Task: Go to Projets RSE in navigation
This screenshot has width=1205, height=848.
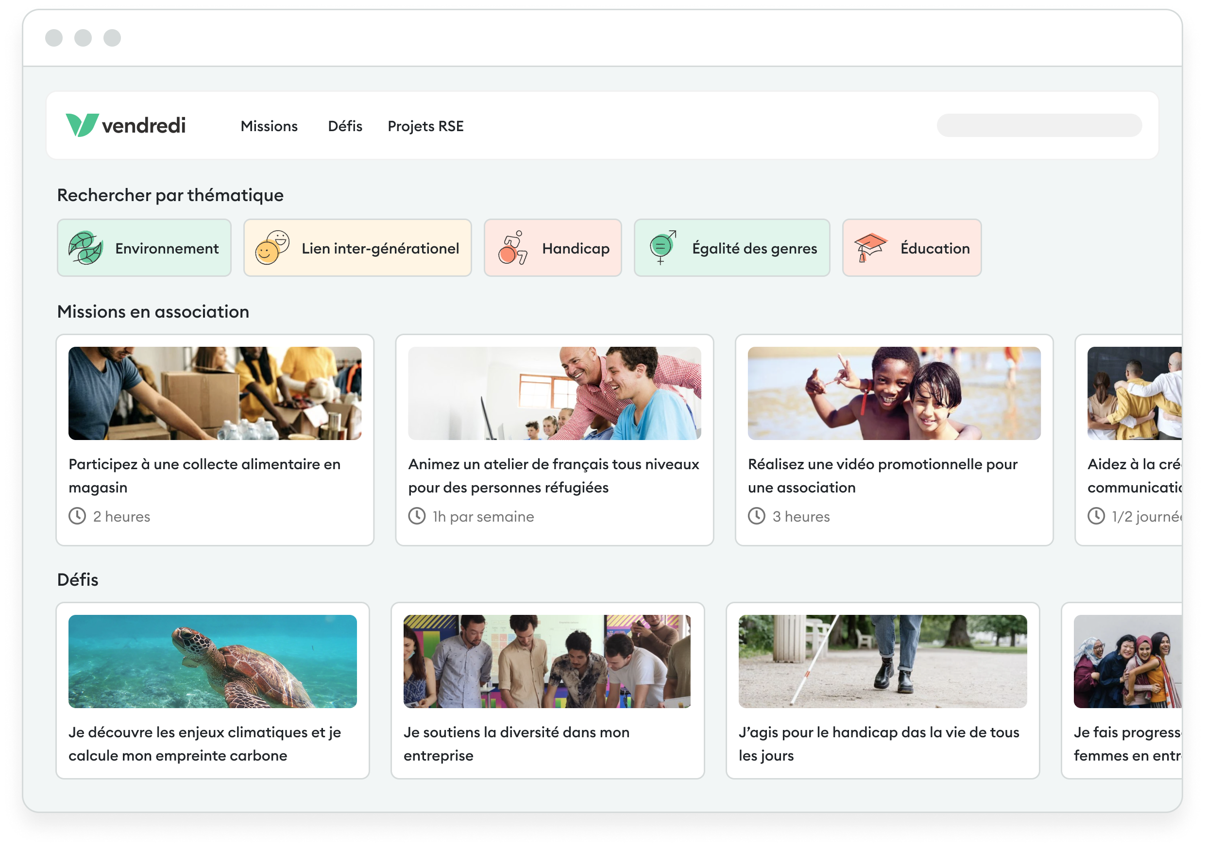Action: [425, 126]
